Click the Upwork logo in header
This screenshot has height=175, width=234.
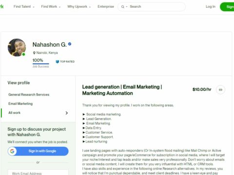click(1, 6)
